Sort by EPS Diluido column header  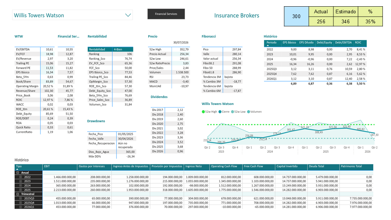point(306,43)
